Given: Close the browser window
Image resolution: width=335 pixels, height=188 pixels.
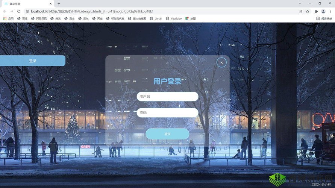Looking at the screenshot, I should click(330, 3).
